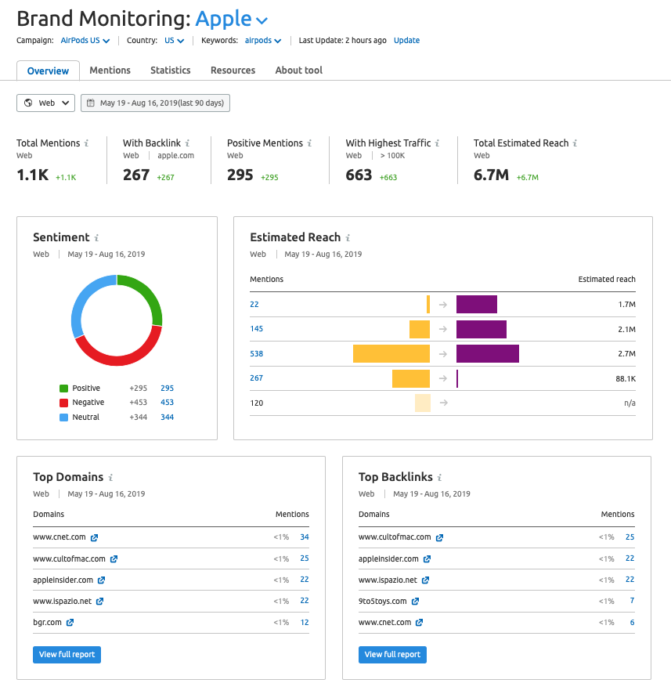The height and width of the screenshot is (694, 671).
Task: Click the "6.7M" total estimated reach value
Action: [492, 175]
